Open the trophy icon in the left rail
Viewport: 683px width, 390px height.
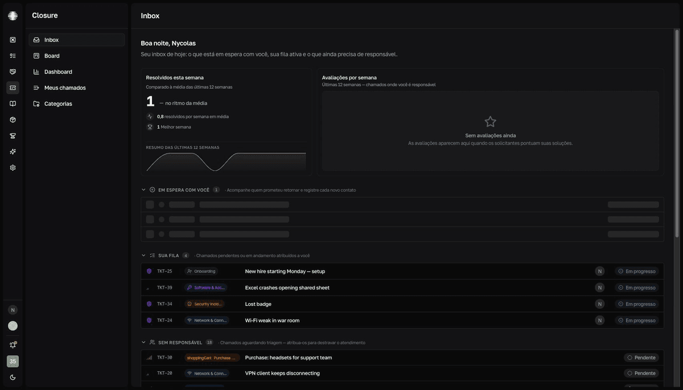(x=13, y=136)
